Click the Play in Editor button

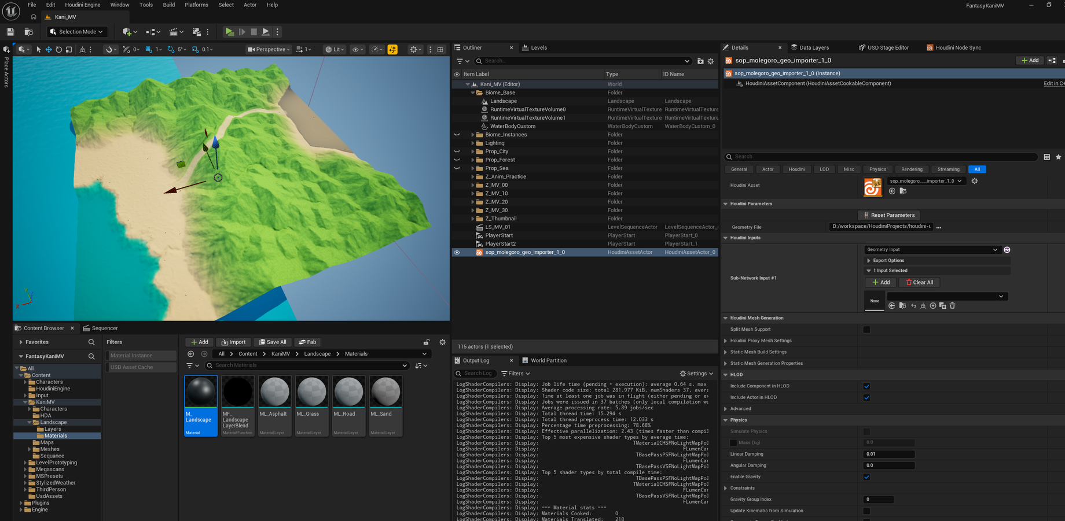pyautogui.click(x=229, y=32)
